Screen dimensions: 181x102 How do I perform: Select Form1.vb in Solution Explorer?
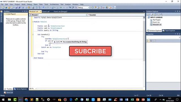pos(155,22)
